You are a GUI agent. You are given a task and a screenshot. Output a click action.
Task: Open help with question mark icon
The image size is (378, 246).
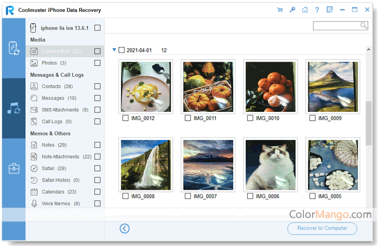coord(317,10)
